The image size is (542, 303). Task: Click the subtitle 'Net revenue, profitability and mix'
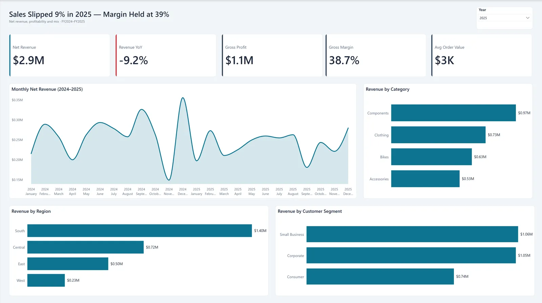click(x=34, y=22)
